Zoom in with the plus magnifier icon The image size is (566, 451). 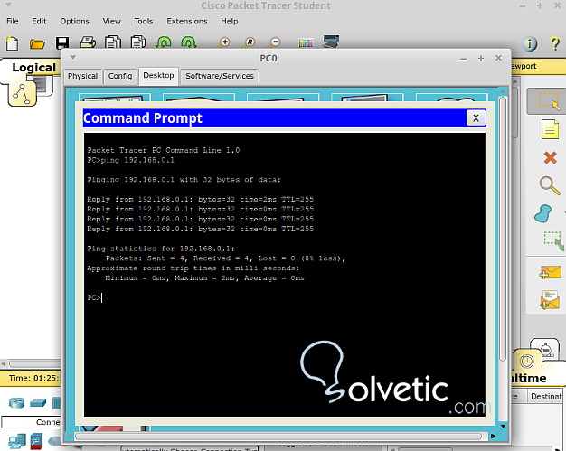point(223,43)
